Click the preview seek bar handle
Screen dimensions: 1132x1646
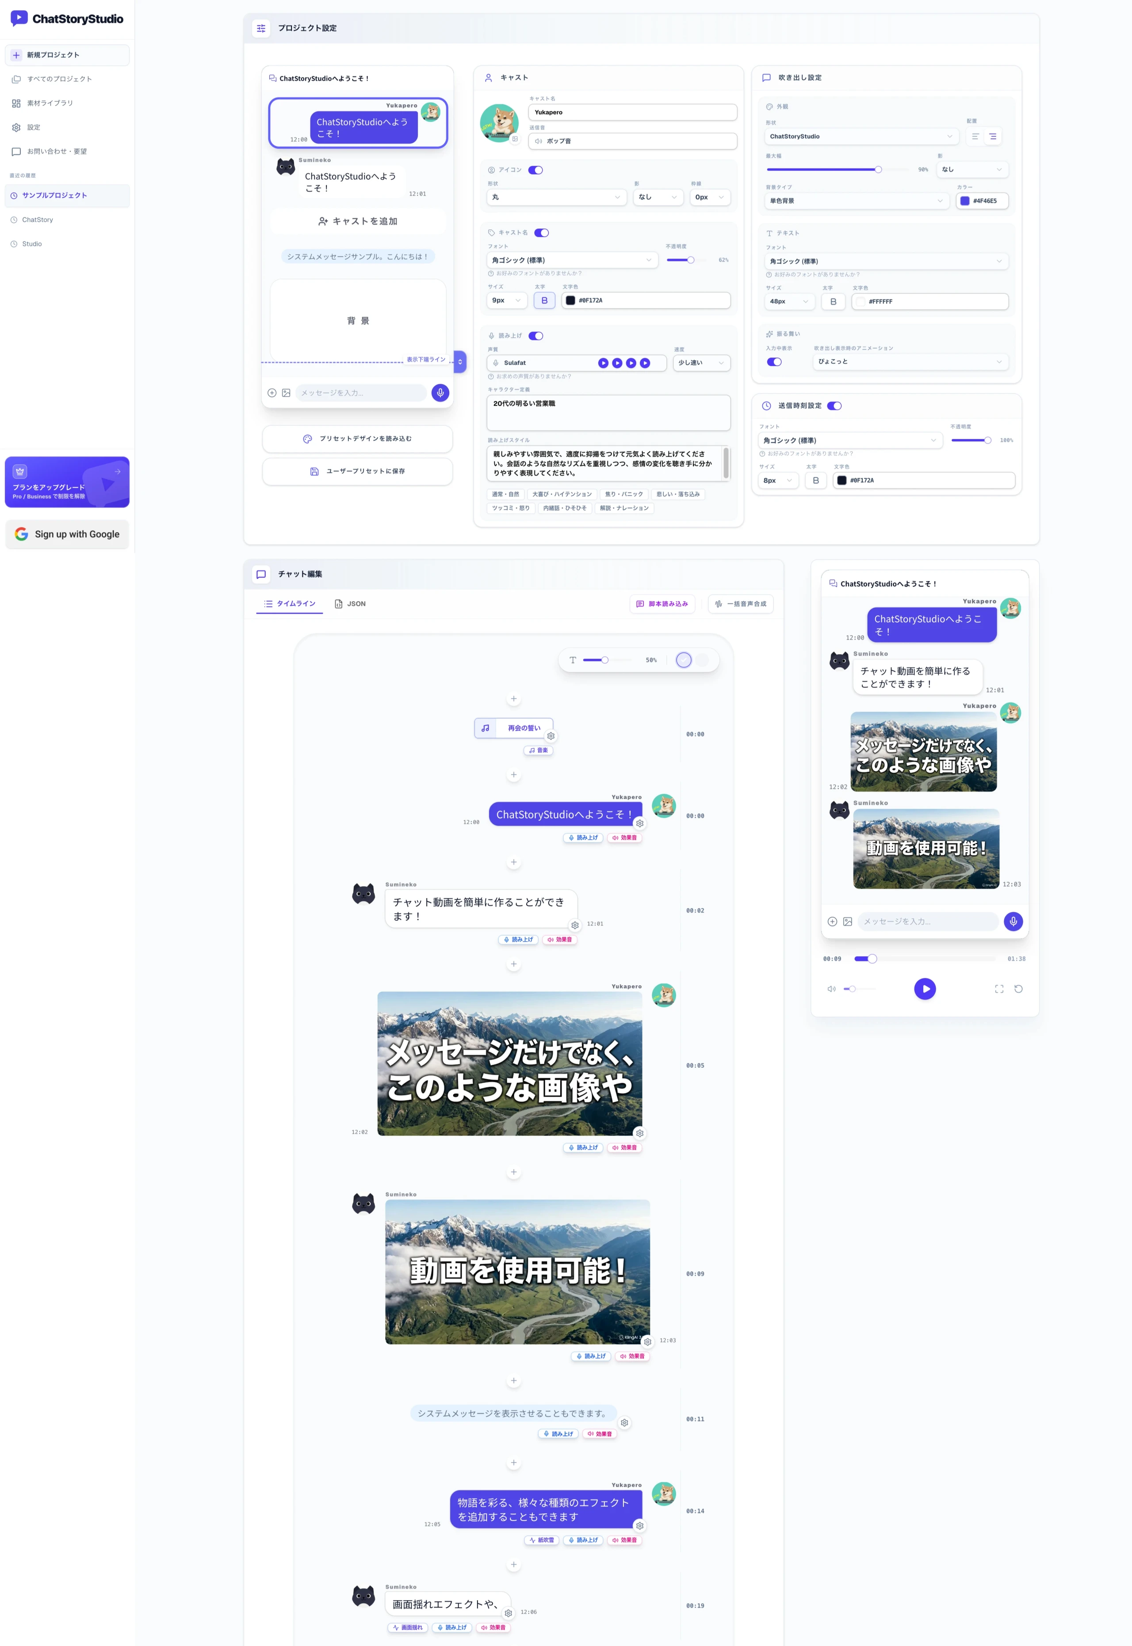pyautogui.click(x=872, y=958)
